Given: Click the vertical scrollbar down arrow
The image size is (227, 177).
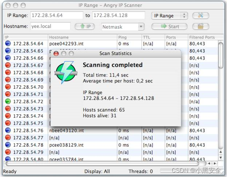Looking at the screenshot, I should (220, 157).
